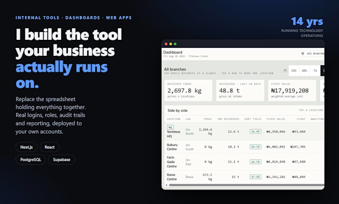Click the scroll-left arrow of the horizontal scrollbar
339x204 pixels.
[166, 185]
